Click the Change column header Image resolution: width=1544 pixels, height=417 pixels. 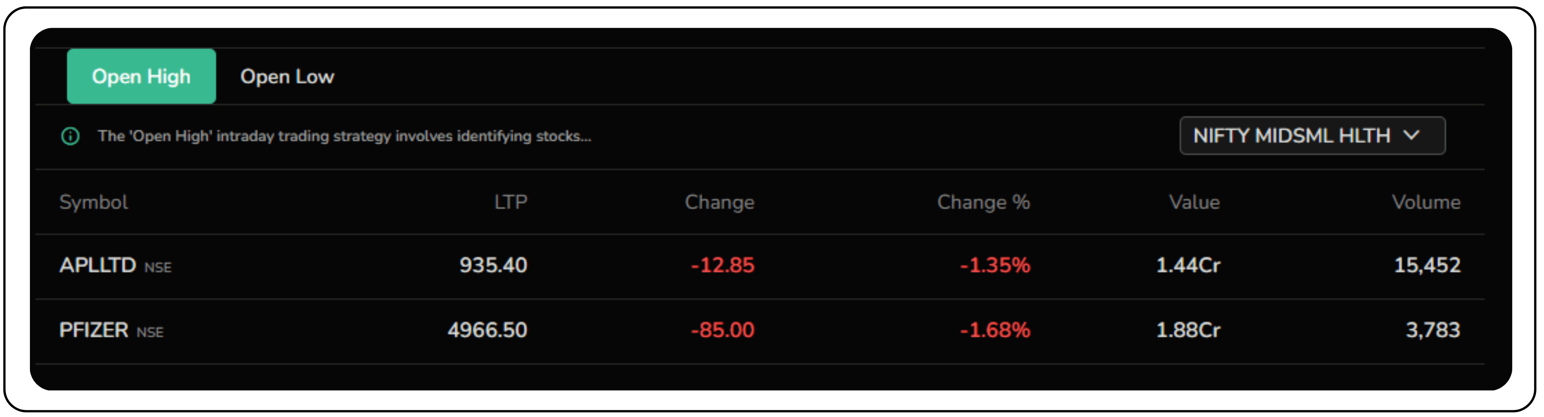(x=719, y=202)
